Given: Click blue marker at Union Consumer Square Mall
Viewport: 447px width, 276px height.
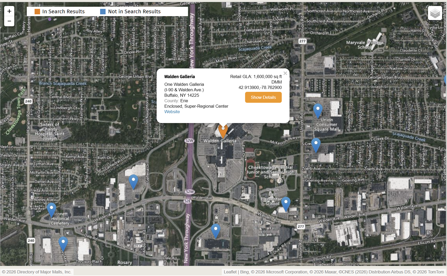Looking at the screenshot, I should click(x=318, y=111).
